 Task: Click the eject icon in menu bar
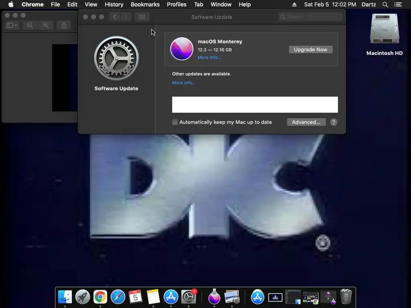294,4
